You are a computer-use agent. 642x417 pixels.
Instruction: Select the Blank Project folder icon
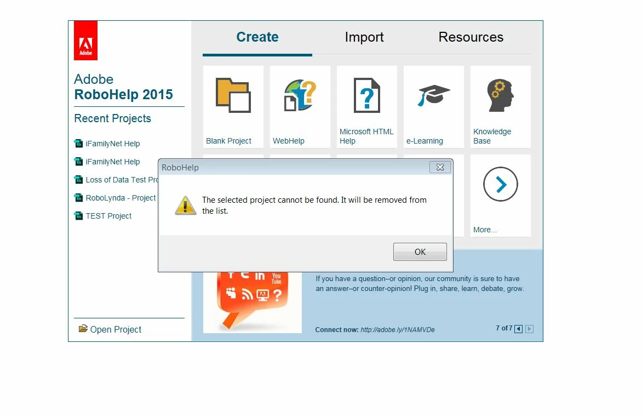point(233,95)
